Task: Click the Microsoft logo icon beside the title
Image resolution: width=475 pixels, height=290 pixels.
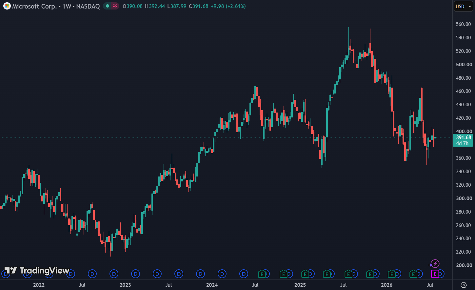Action: [x=7, y=6]
